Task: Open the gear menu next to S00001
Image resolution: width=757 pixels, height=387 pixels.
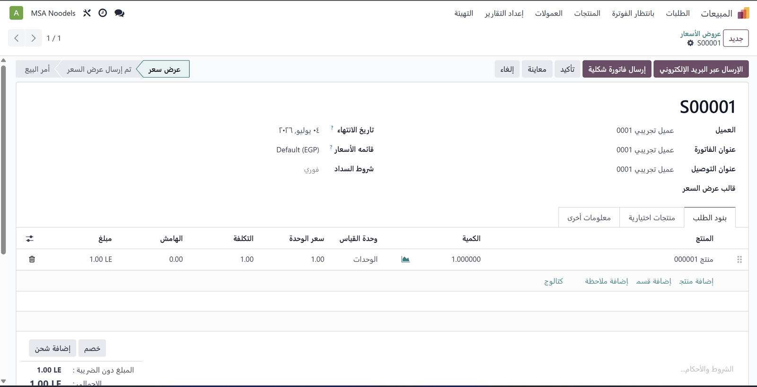Action: point(691,43)
